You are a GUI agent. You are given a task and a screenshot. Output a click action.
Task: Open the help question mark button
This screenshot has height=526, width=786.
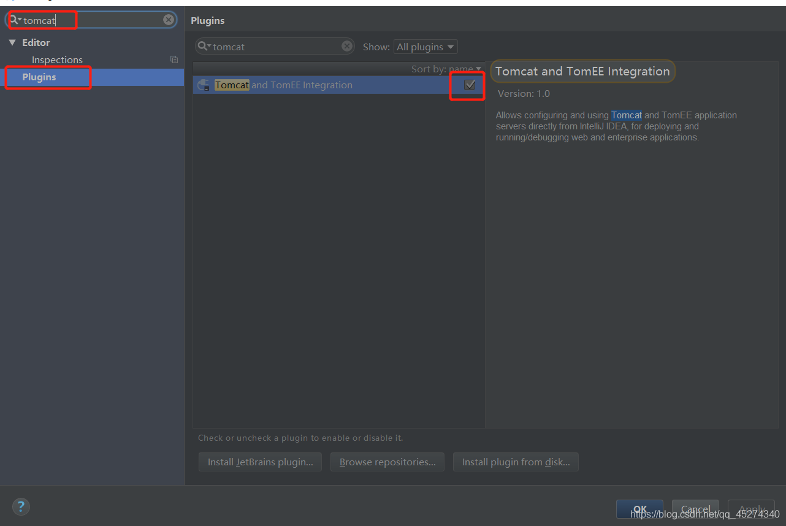21,506
